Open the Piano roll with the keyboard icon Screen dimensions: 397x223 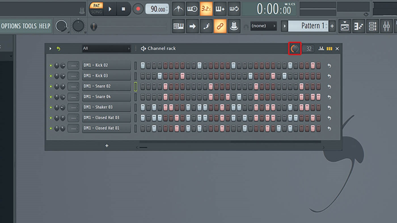click(x=358, y=26)
